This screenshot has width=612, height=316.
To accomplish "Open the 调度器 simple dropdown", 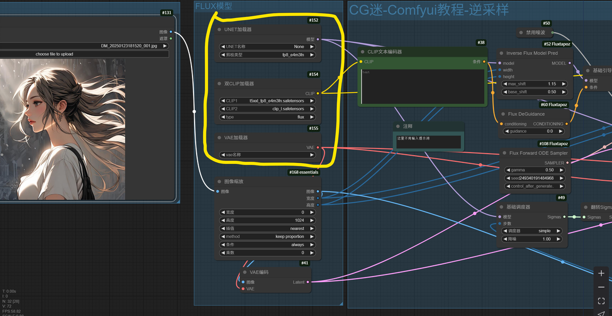I will [x=531, y=231].
